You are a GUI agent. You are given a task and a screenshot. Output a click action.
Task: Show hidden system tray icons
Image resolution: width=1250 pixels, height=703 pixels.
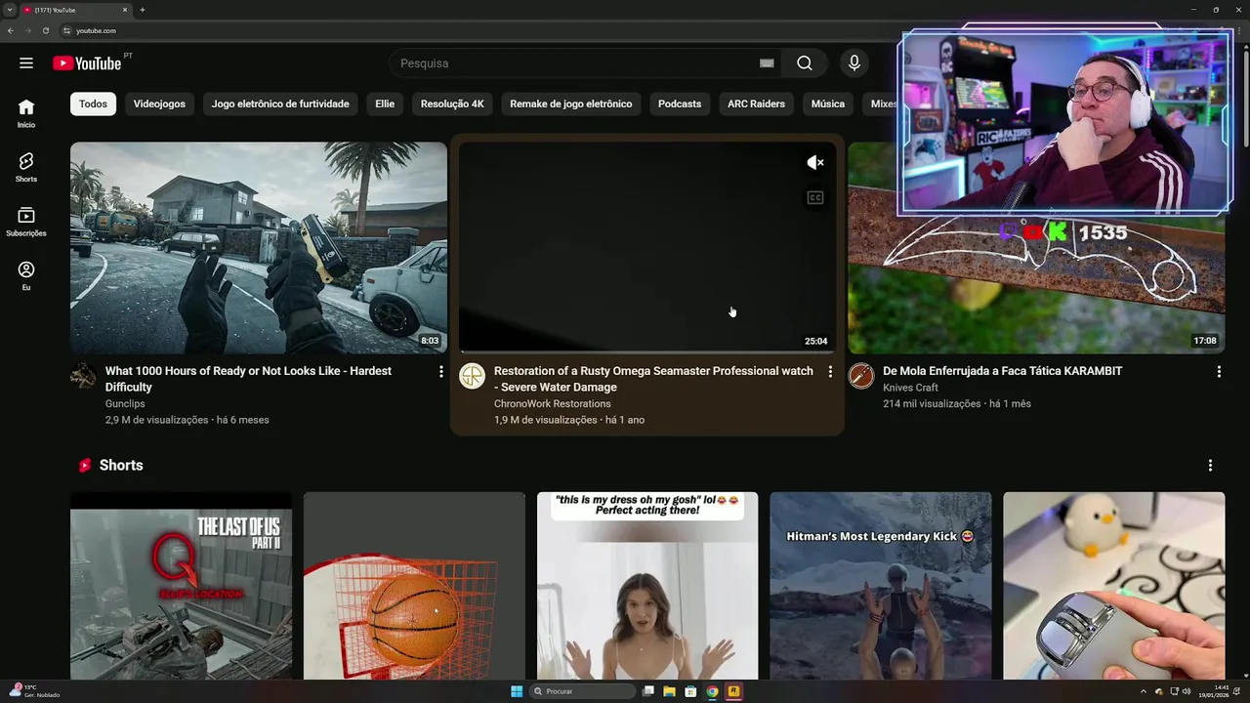click(x=1144, y=691)
